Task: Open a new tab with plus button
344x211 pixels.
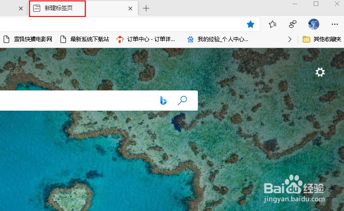Action: [146, 9]
